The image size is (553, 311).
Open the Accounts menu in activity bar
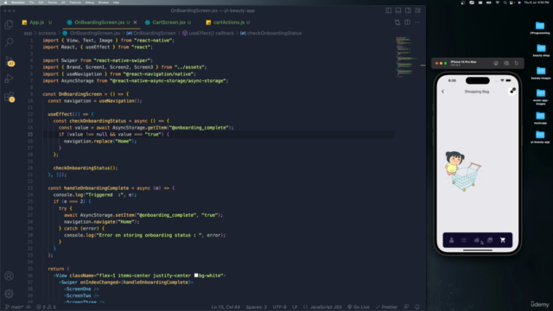(x=10, y=276)
